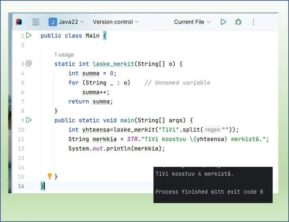289x222 pixels.
Task: Run the current file with green play button
Action: click(223, 22)
